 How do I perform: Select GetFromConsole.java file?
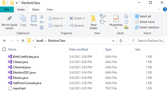click(x=27, y=83)
